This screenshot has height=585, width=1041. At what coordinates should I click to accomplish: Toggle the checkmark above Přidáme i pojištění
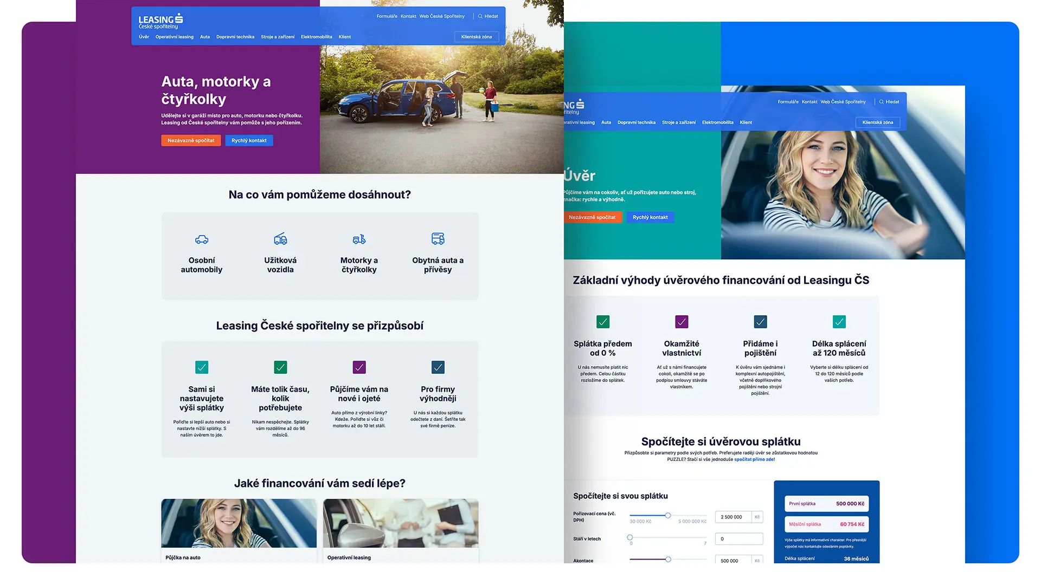pyautogui.click(x=760, y=322)
